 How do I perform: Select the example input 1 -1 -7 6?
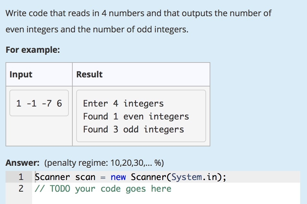click(39, 103)
